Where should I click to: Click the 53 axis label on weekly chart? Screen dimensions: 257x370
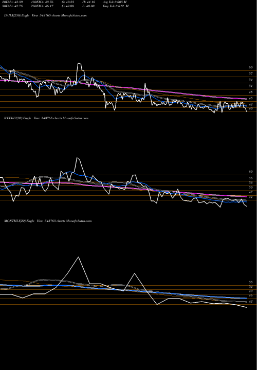[x=250, y=183]
